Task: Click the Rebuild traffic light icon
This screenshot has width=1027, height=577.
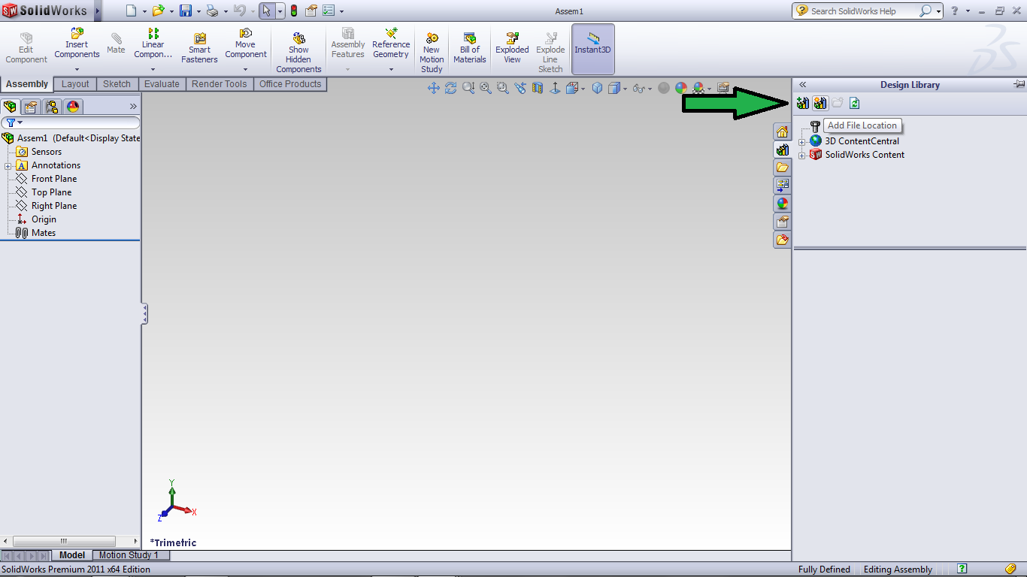Action: point(293,11)
